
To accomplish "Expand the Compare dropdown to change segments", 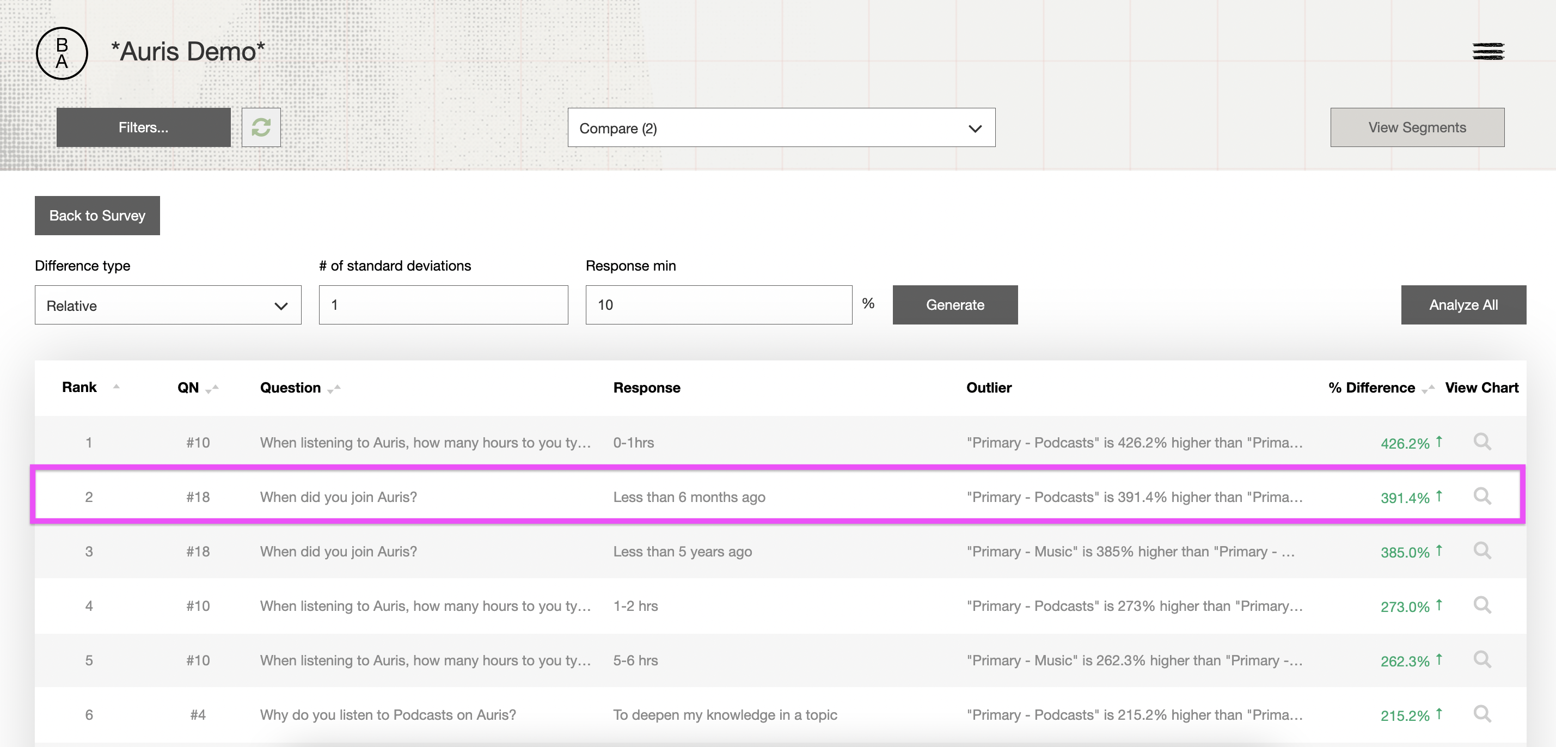I will point(778,127).
